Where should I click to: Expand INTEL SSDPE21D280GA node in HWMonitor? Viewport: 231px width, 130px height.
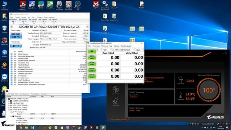point(9,105)
